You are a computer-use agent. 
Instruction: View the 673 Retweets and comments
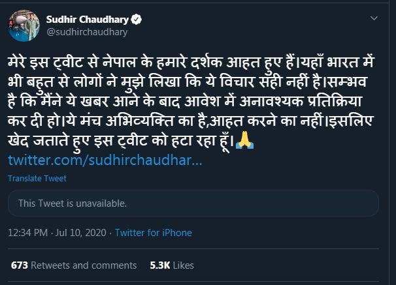(x=74, y=265)
